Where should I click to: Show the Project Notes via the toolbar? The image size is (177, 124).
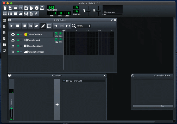[31, 14]
